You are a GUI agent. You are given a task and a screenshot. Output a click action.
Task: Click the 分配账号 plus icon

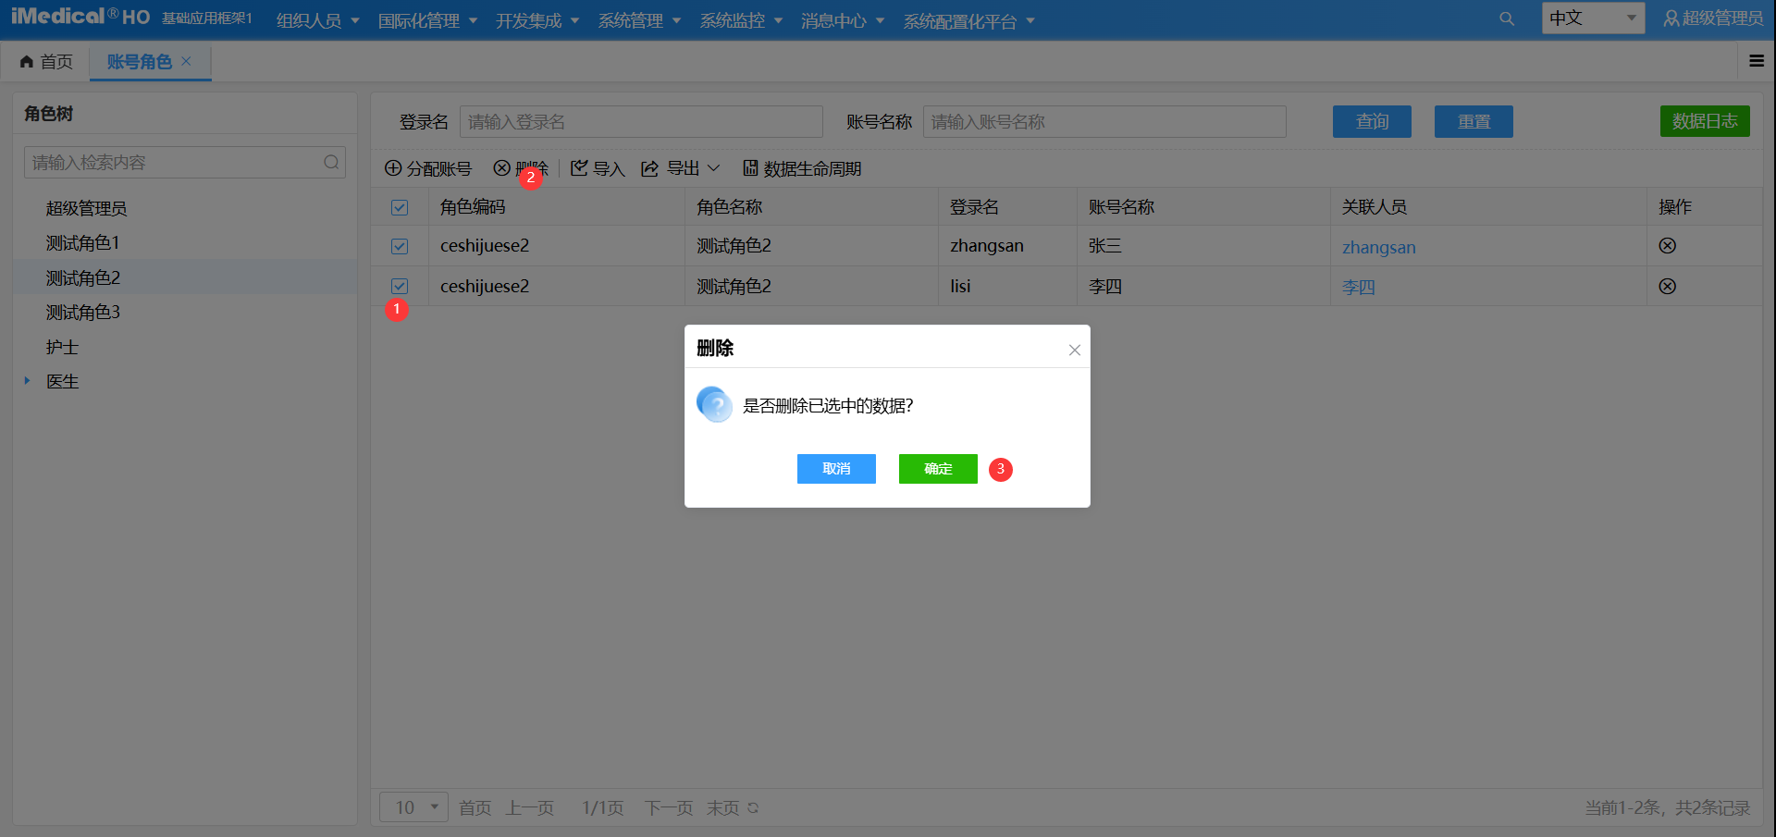pos(393,168)
